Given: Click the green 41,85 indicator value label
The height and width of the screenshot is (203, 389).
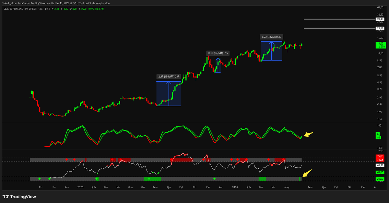Looking at the screenshot, I should point(380,173).
